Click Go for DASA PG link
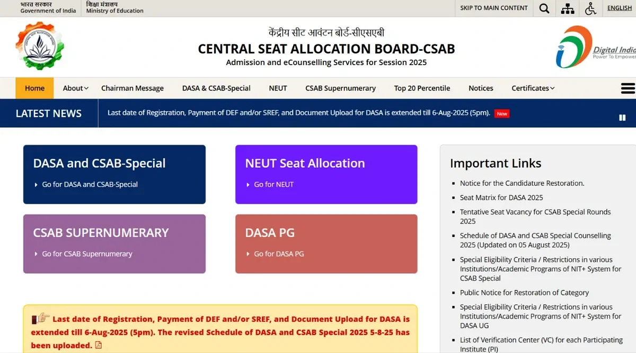 coord(279,254)
